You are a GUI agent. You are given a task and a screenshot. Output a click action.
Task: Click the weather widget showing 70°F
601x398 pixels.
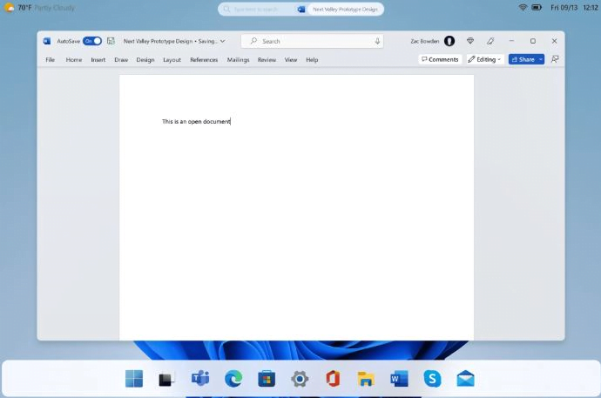pos(39,8)
